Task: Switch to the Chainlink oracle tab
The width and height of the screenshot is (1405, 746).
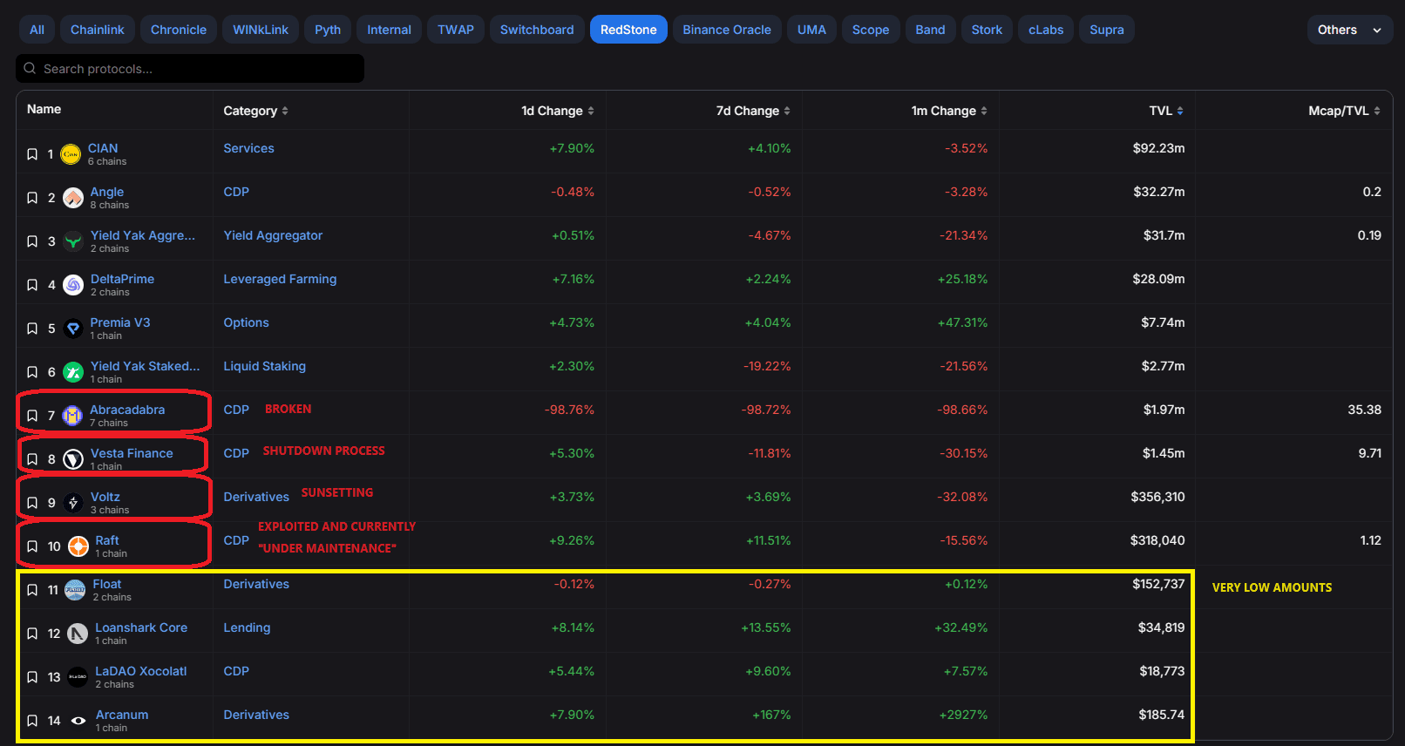Action: pos(97,30)
